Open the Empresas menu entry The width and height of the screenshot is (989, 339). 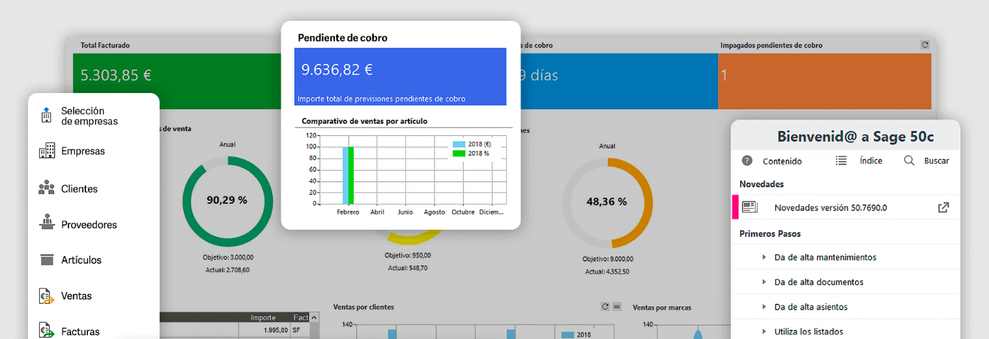pos(83,151)
